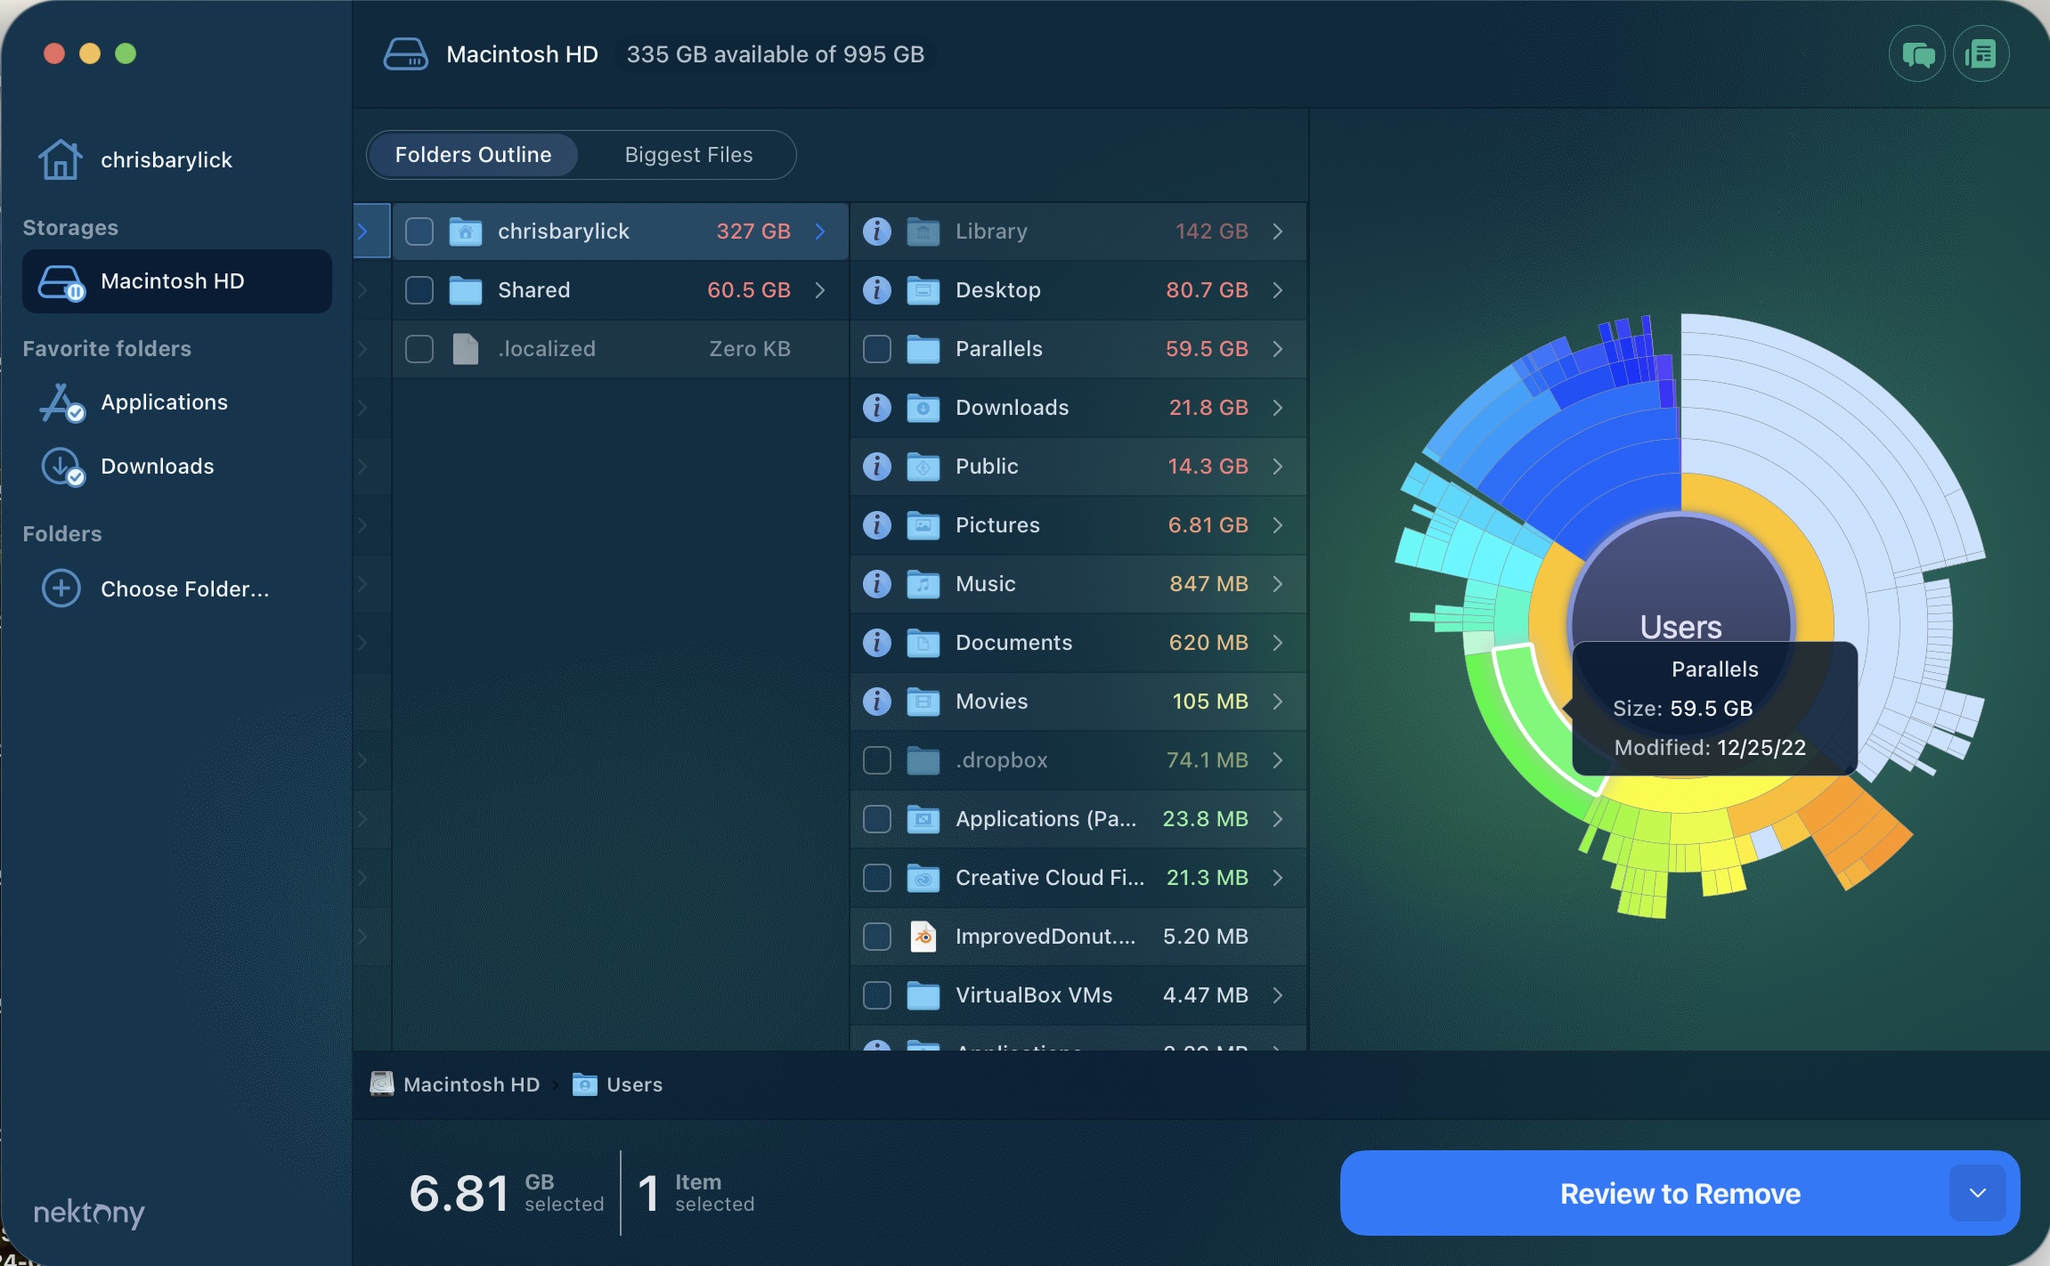
Task: Expand the chrisbarylick folder chevron
Action: 818,231
